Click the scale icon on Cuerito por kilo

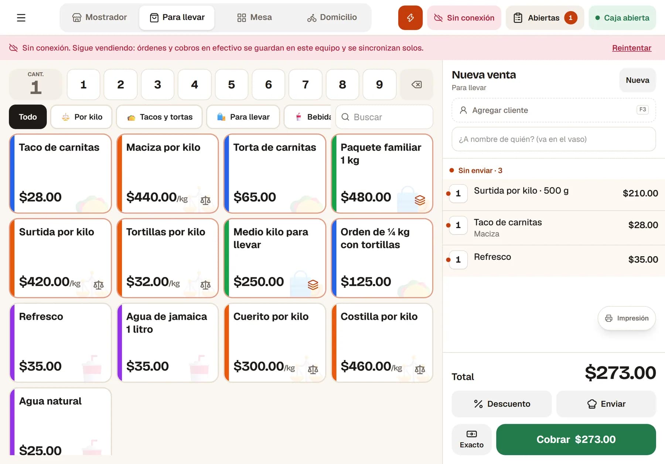pyautogui.click(x=313, y=369)
